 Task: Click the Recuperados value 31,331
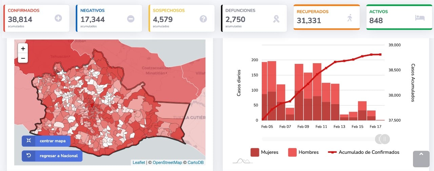tap(309, 21)
